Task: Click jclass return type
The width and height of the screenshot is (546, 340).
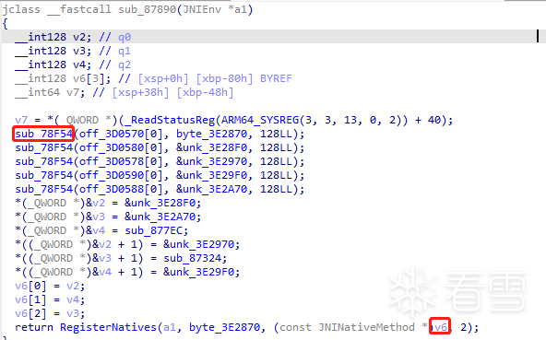Action: (x=21, y=9)
